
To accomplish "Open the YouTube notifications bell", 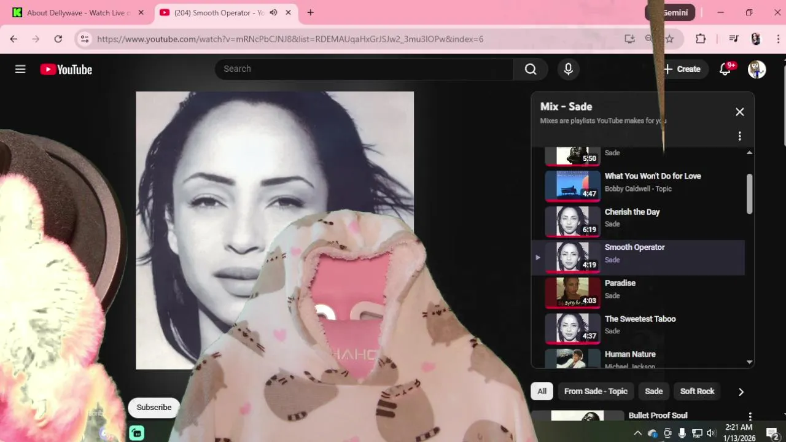I will coord(725,69).
